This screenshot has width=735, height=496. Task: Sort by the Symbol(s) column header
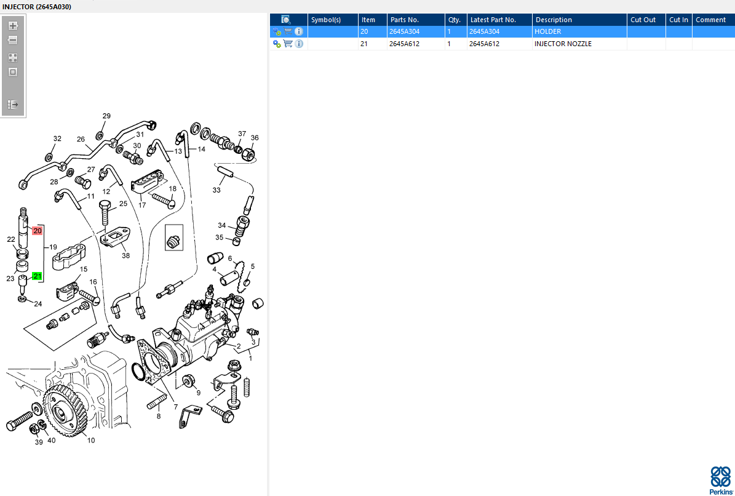[x=333, y=20]
